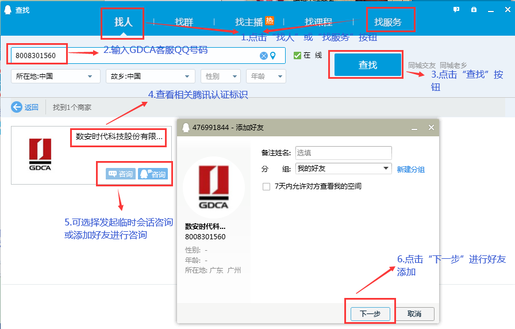The width and height of the screenshot is (515, 329).
Task: Close the 添加好友 dialog
Action: point(431,128)
